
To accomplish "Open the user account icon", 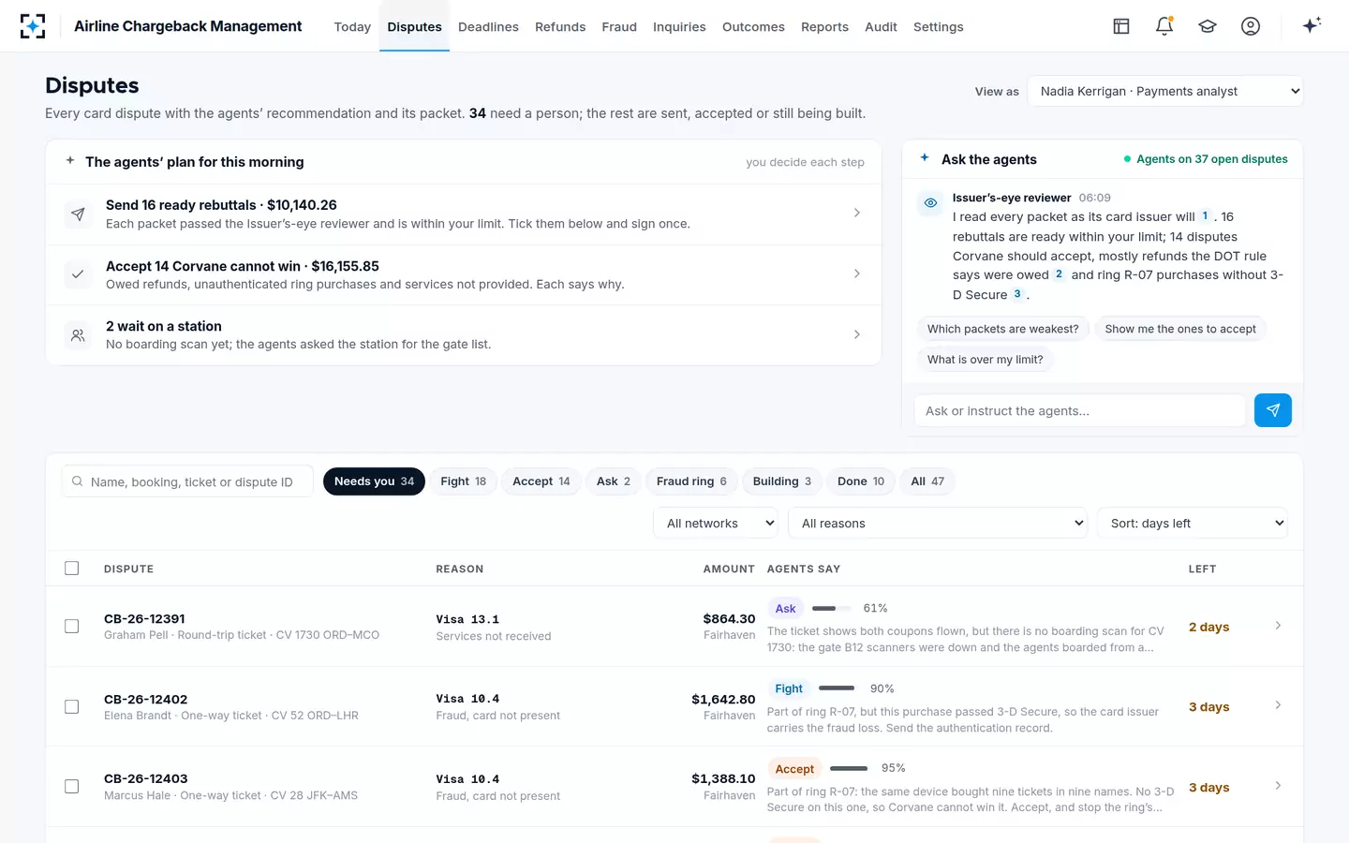I will pos(1251,26).
